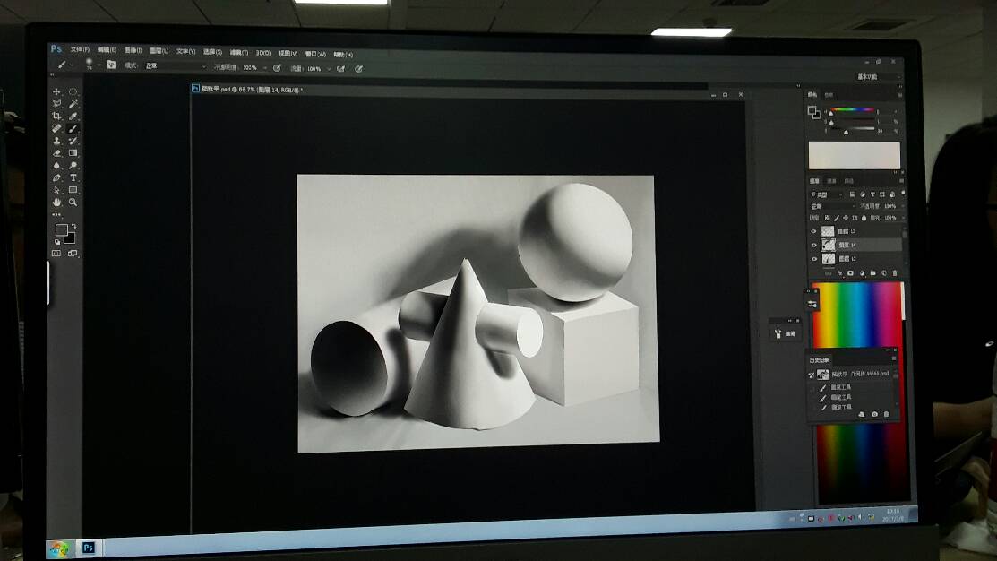Select the Lasso tool

point(56,104)
